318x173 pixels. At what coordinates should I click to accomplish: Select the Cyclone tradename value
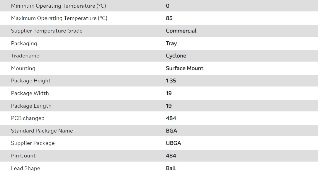click(x=176, y=56)
